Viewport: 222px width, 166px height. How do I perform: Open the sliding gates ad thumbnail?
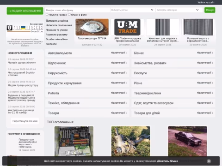click(198, 27)
